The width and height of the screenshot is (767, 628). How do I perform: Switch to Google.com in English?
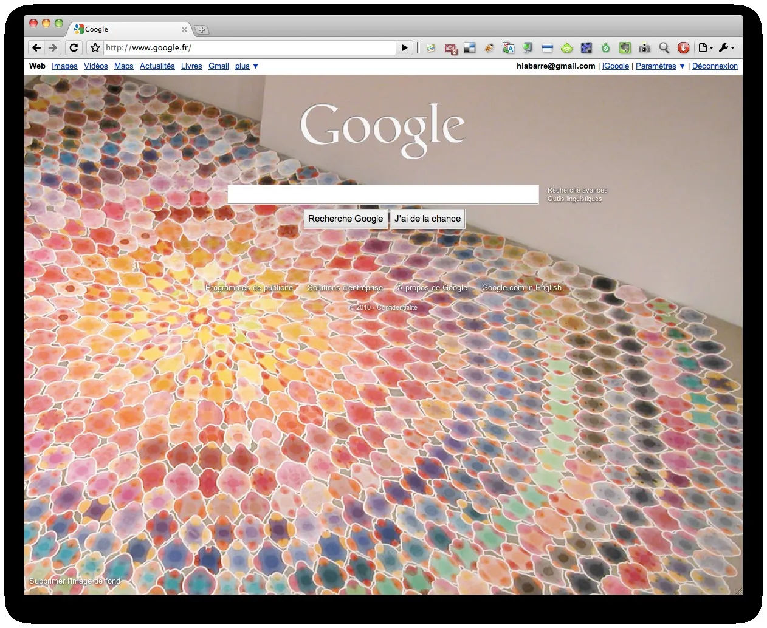click(521, 288)
